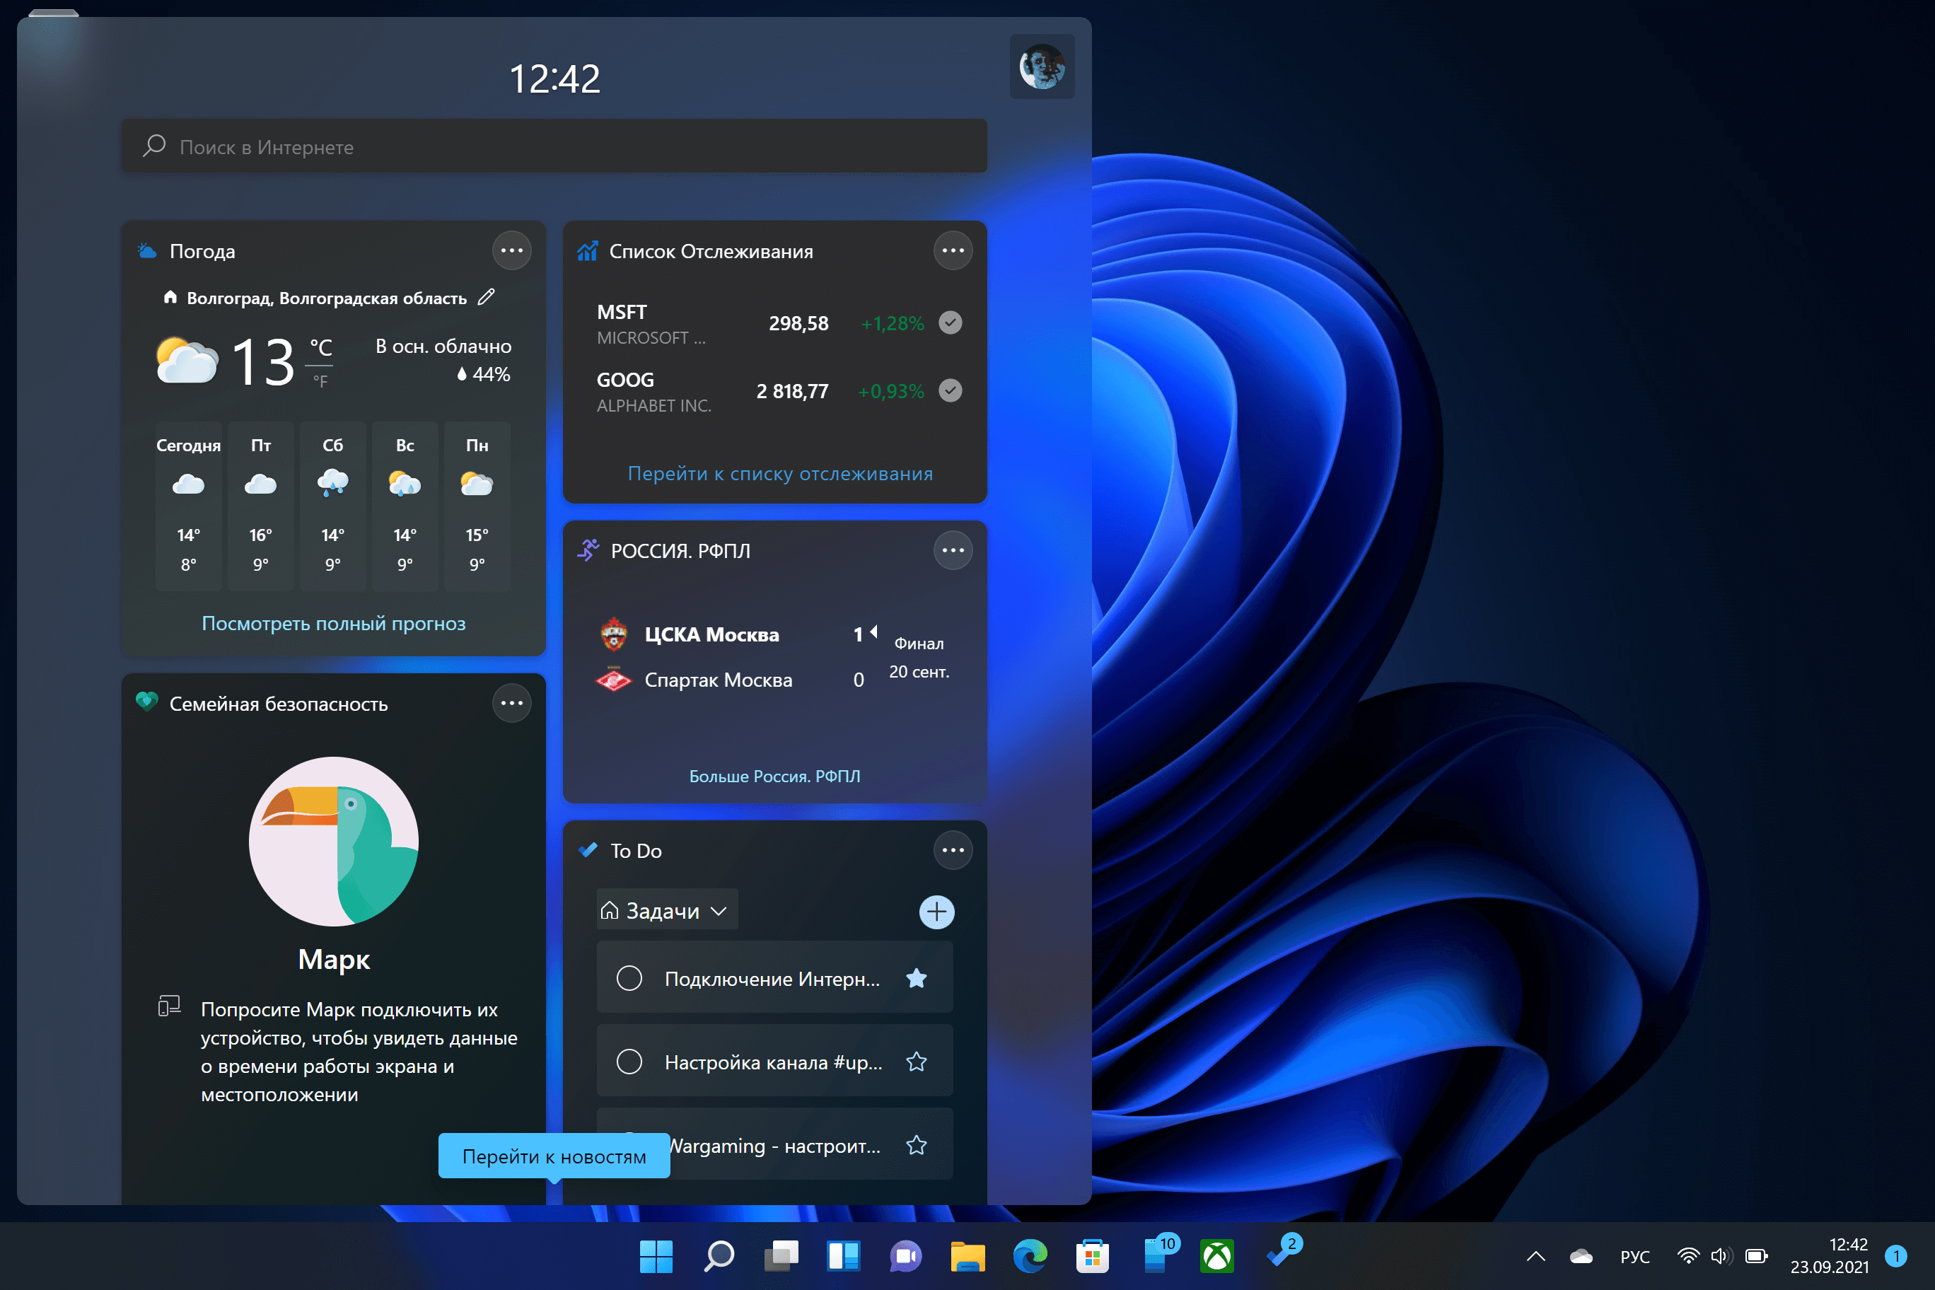
Task: Expand the Задачи list dropdown
Action: click(667, 911)
